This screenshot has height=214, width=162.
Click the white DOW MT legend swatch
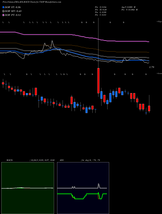(4, 11)
